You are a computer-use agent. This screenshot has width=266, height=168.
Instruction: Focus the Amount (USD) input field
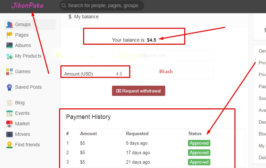tap(163, 74)
